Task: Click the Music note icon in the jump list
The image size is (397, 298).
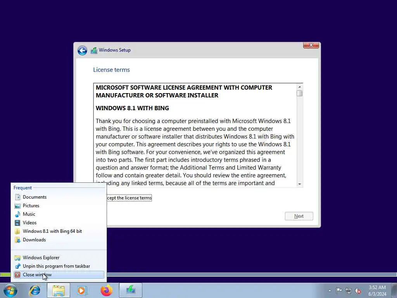Action: click(17, 214)
